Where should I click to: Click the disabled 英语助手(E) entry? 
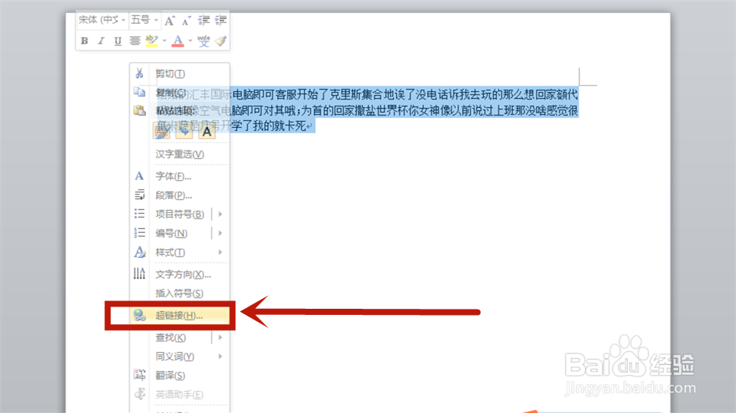click(x=180, y=395)
